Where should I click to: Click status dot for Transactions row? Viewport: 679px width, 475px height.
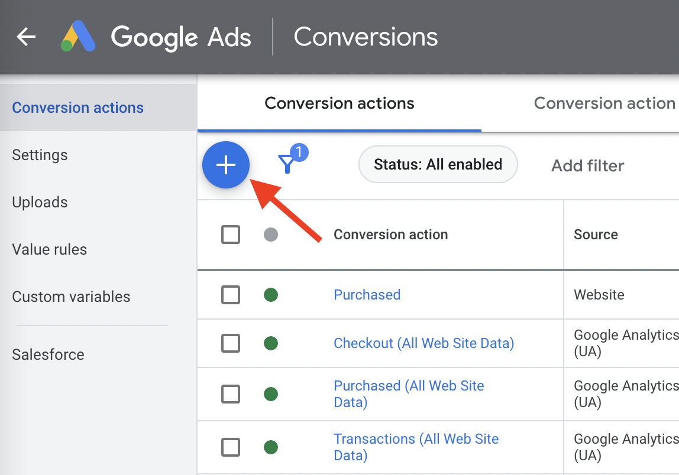pos(271,447)
